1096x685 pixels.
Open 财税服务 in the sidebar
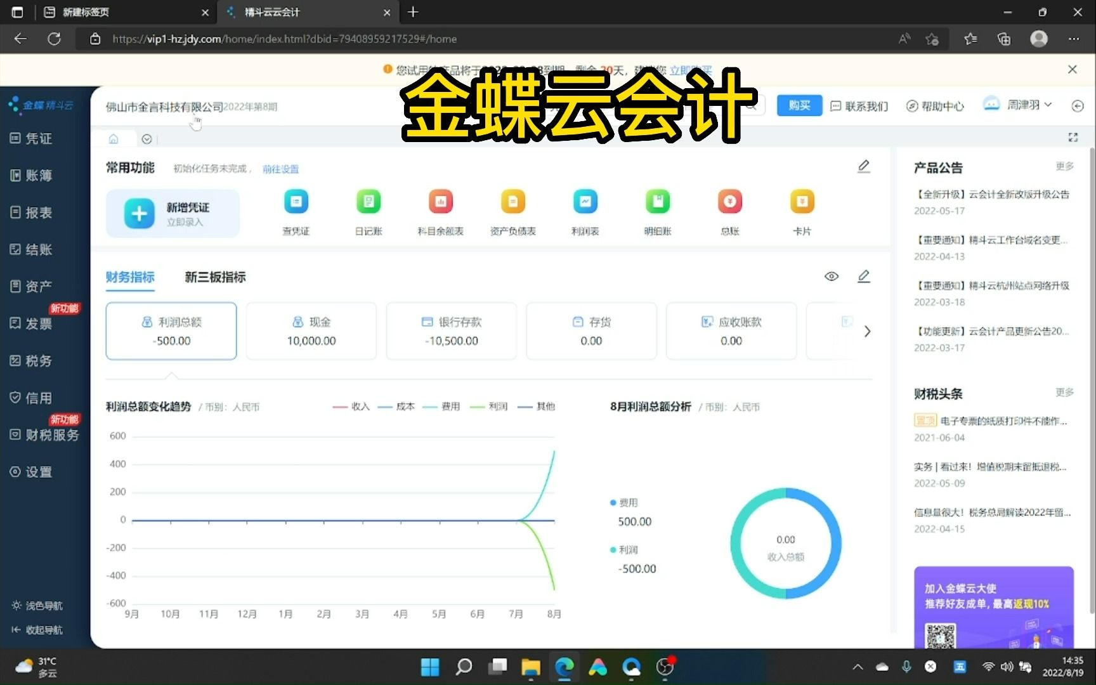[44, 434]
